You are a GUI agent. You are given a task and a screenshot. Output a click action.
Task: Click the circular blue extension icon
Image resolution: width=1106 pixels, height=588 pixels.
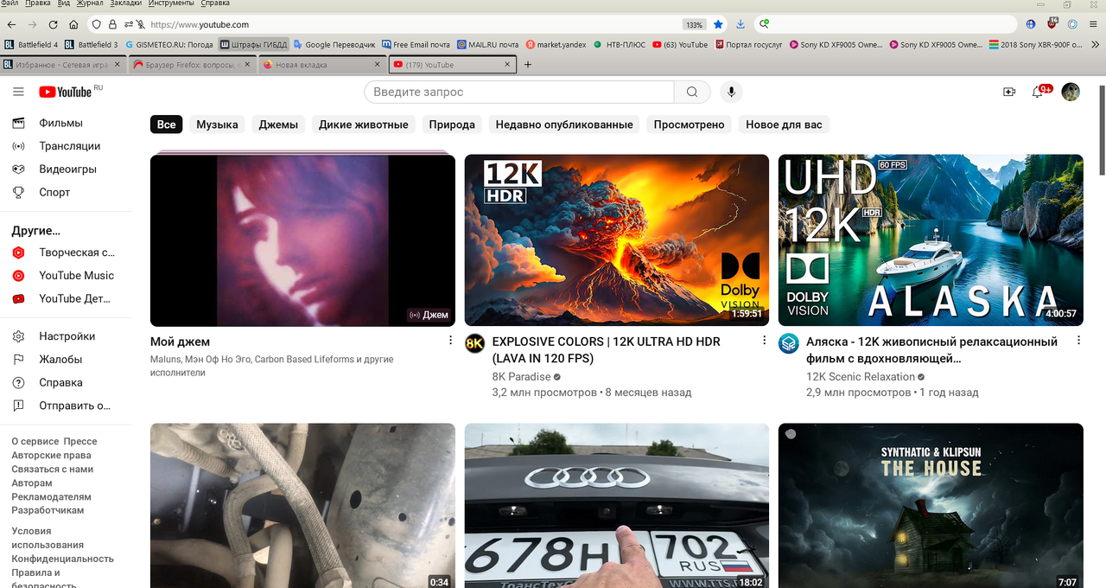click(1073, 25)
